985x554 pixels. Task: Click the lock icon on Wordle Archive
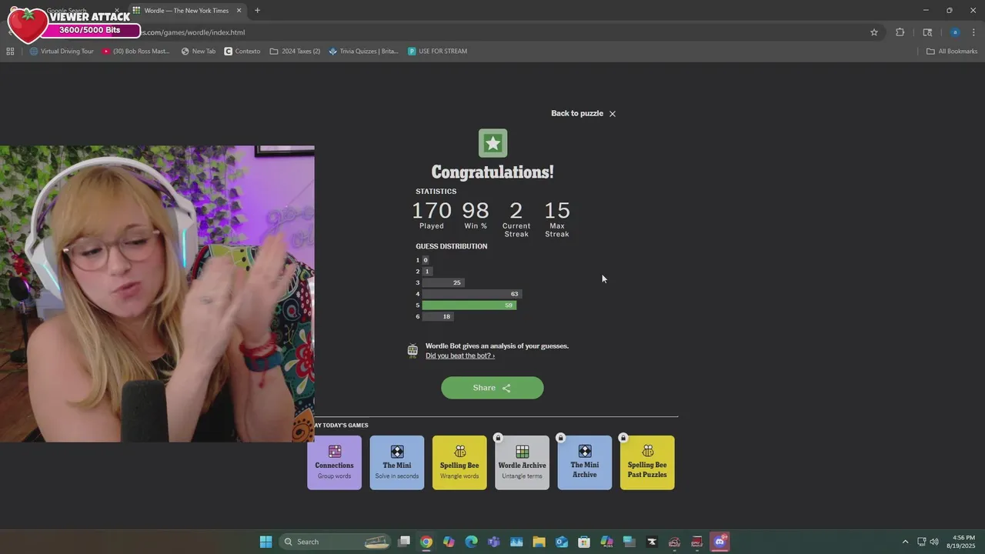[498, 438]
